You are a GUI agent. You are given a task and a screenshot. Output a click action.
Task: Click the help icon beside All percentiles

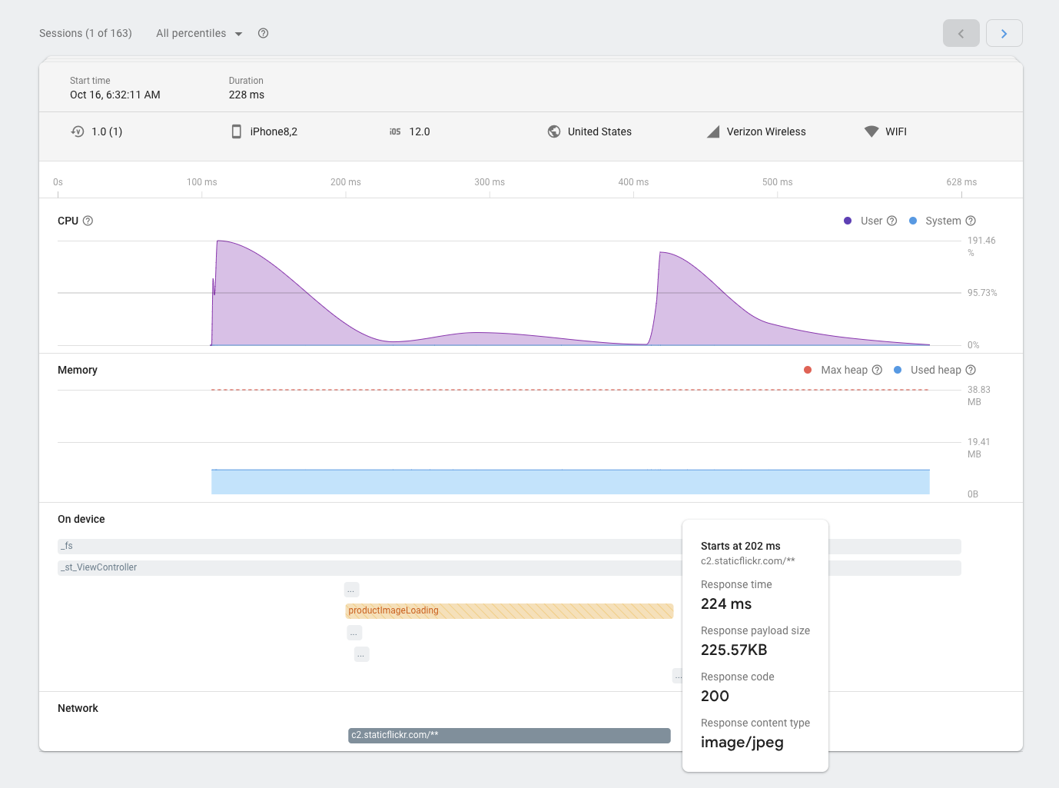[x=263, y=33]
